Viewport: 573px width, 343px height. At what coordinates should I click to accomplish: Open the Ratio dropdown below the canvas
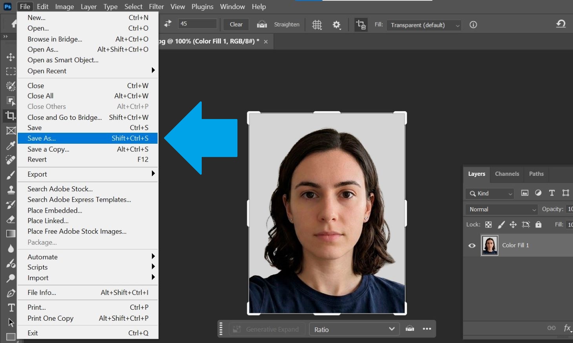click(x=354, y=329)
